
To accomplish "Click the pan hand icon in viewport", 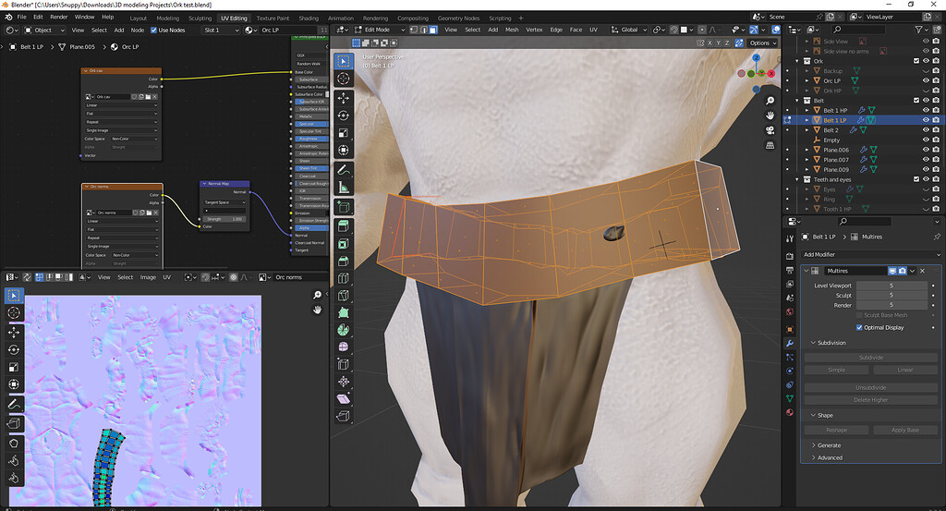I will click(770, 114).
